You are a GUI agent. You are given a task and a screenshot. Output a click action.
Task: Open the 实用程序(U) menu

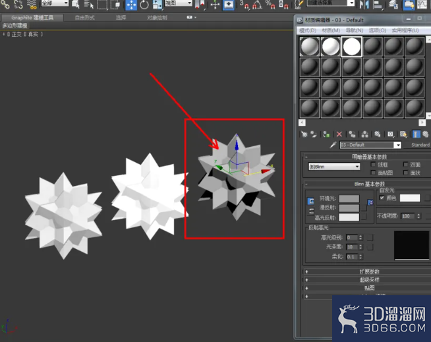405,30
